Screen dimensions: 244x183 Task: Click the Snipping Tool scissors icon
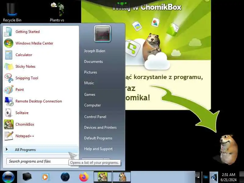click(9, 78)
